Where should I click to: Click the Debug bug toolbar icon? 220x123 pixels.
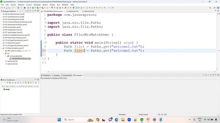point(28,8)
